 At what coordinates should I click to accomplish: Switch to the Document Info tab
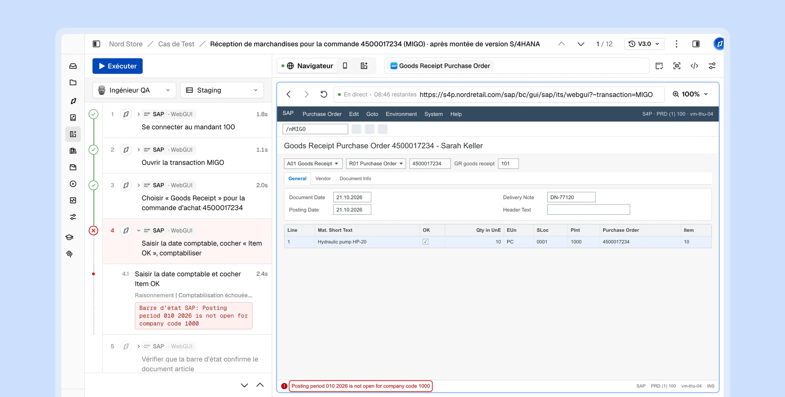(355, 179)
